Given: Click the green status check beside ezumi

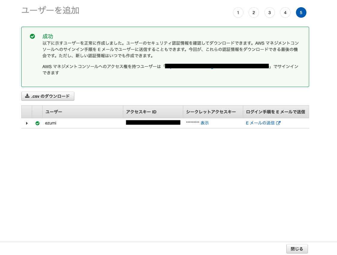Looking at the screenshot, I should (37, 123).
